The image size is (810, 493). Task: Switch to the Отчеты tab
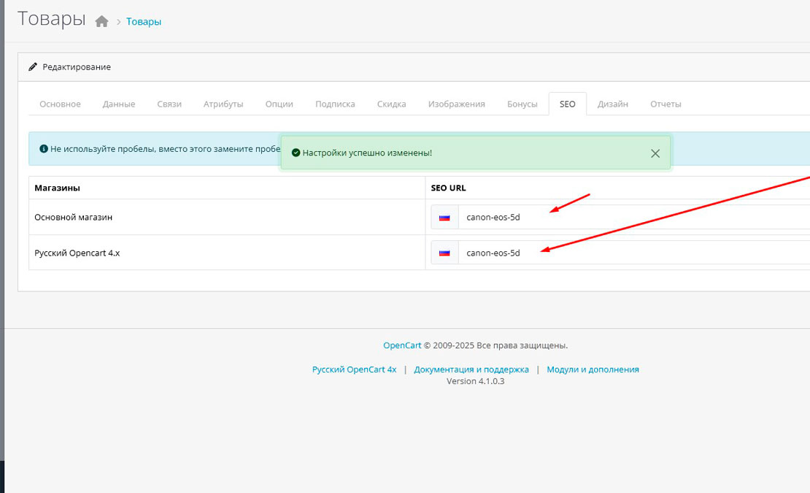(x=666, y=104)
